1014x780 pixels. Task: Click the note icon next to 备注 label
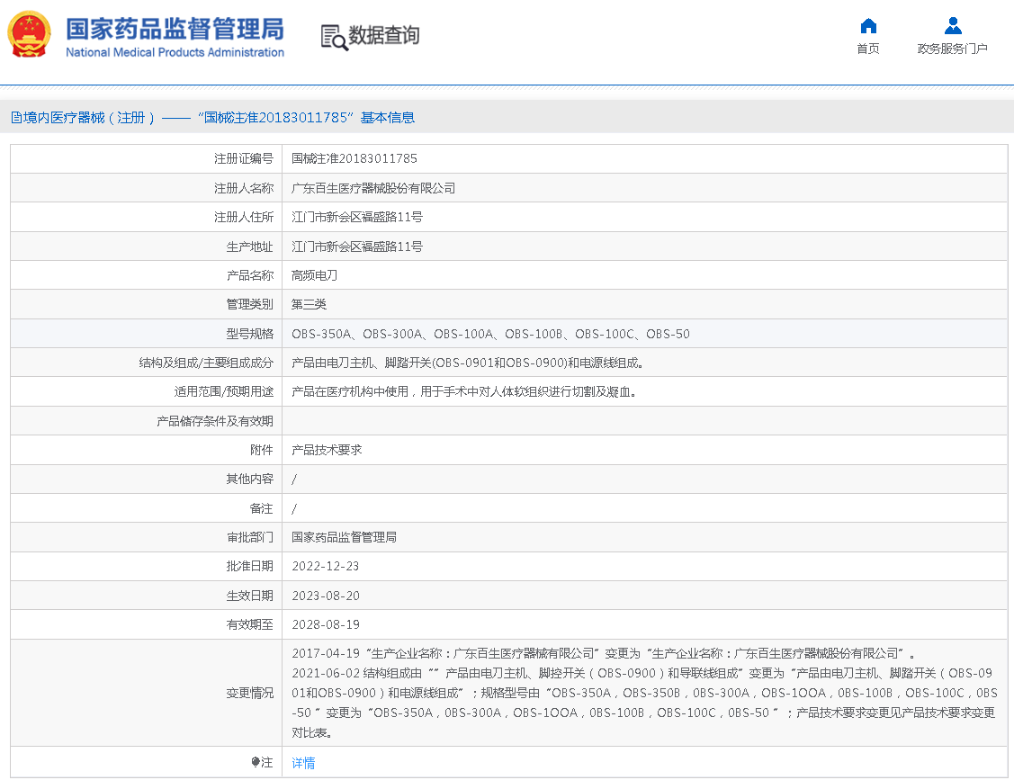[x=256, y=761]
